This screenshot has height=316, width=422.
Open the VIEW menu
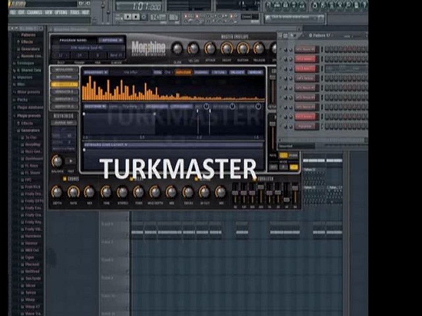(48, 12)
